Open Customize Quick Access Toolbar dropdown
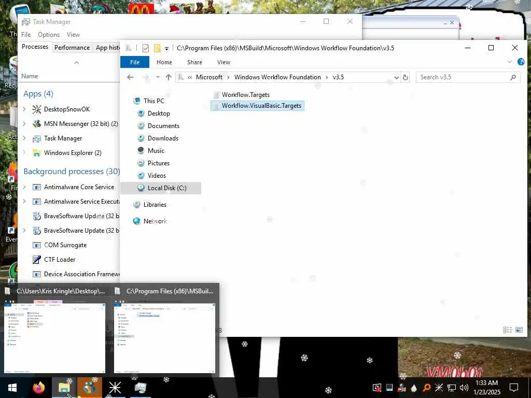This screenshot has width=531, height=398. coord(166,48)
